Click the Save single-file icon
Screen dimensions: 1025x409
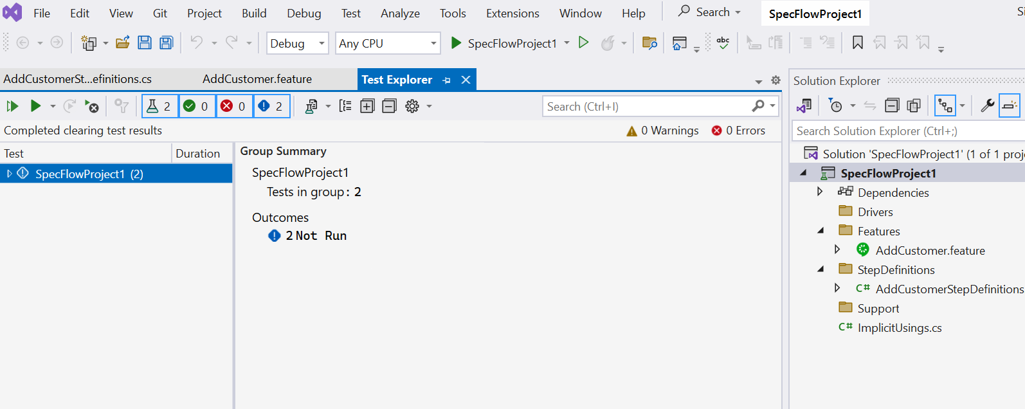[x=145, y=43]
